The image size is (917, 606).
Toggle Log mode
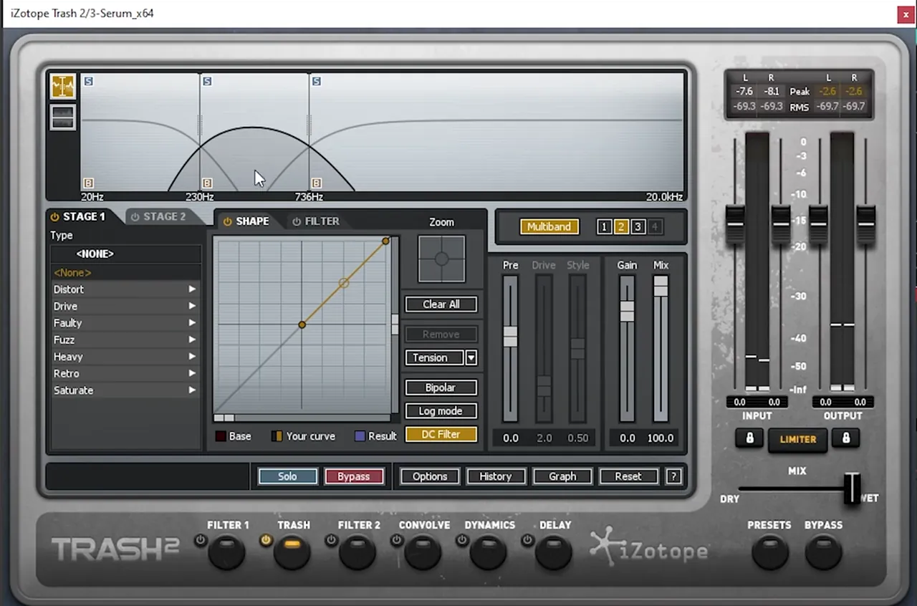(441, 411)
